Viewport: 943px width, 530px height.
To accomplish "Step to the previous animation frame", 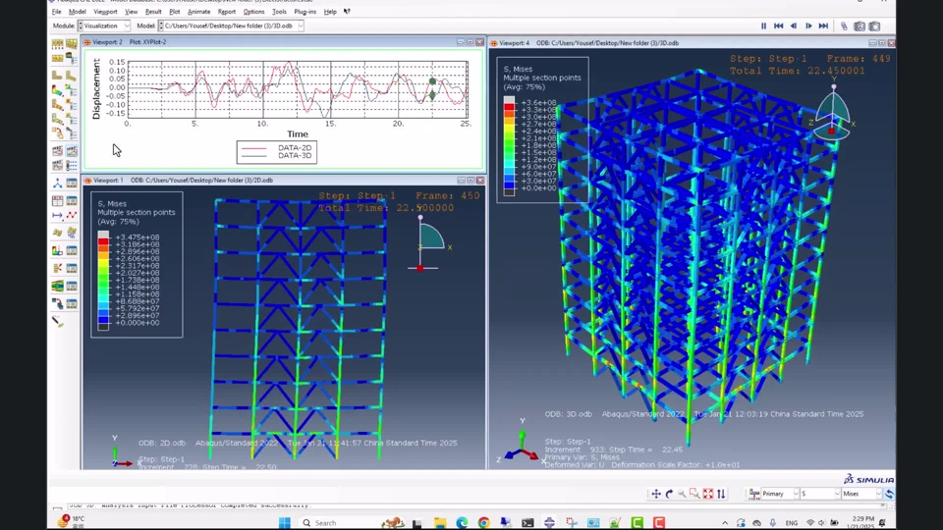I will [x=794, y=26].
